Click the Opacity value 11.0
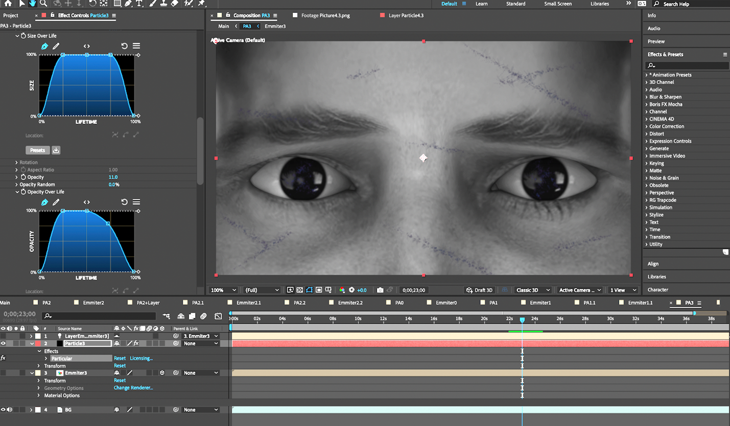This screenshot has width=730, height=426. pyautogui.click(x=113, y=177)
